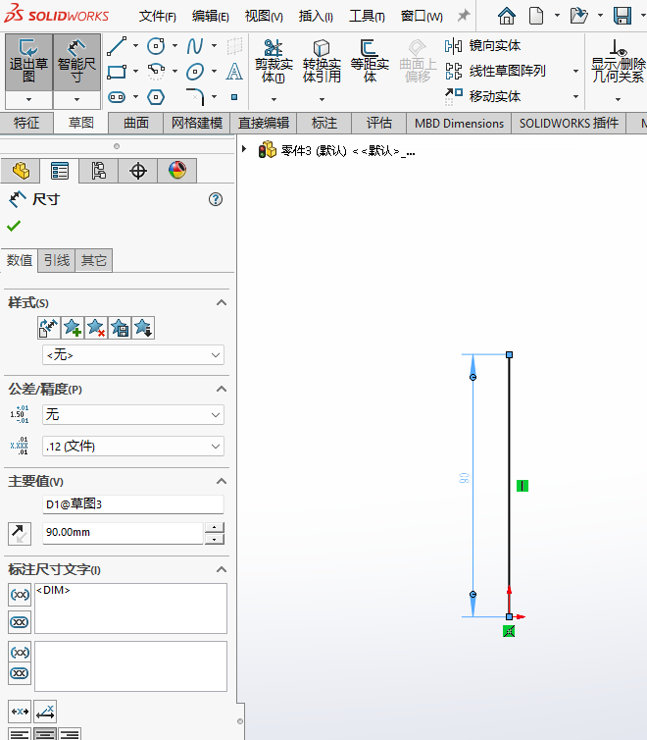Click Apply default style icon

click(49, 328)
